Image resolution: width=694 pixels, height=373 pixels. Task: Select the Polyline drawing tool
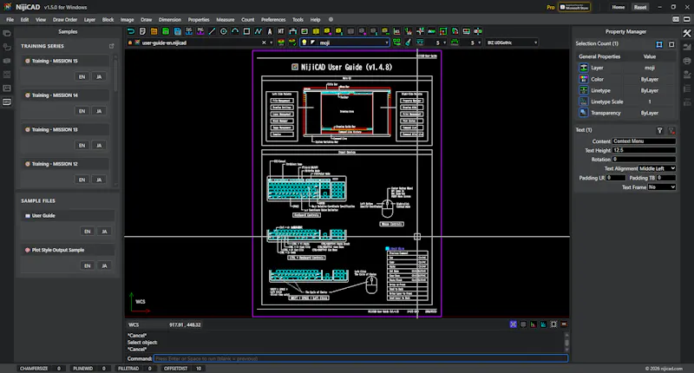click(258, 31)
